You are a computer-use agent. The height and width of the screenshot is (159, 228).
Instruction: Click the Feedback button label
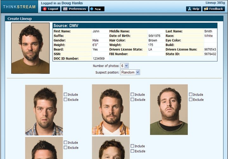point(216,9)
